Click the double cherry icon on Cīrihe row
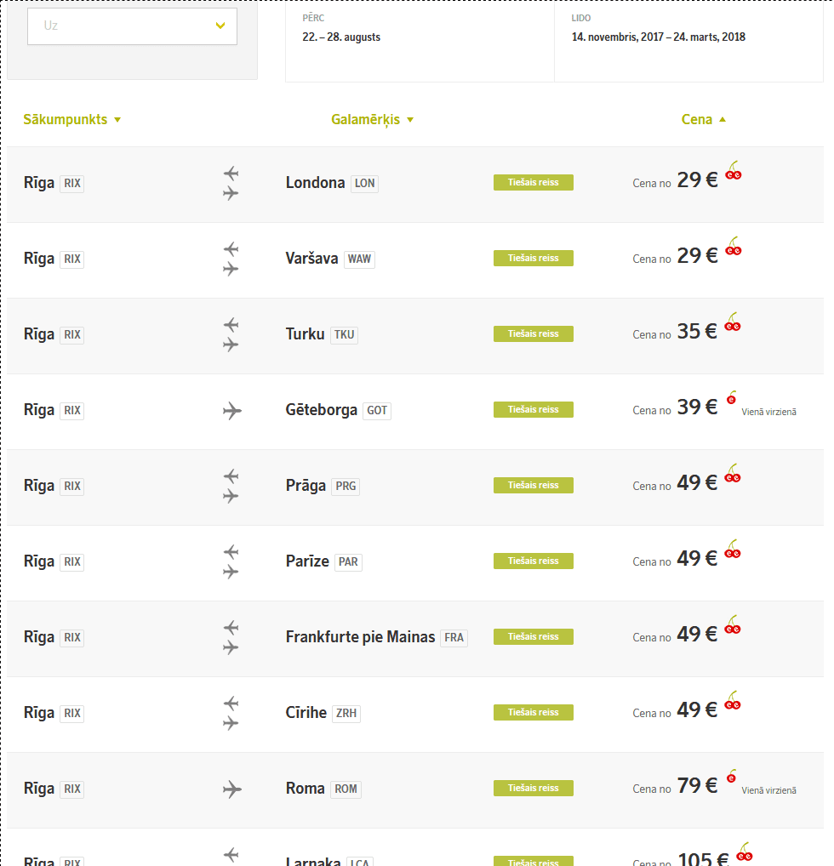The width and height of the screenshot is (834, 866). pos(733,700)
